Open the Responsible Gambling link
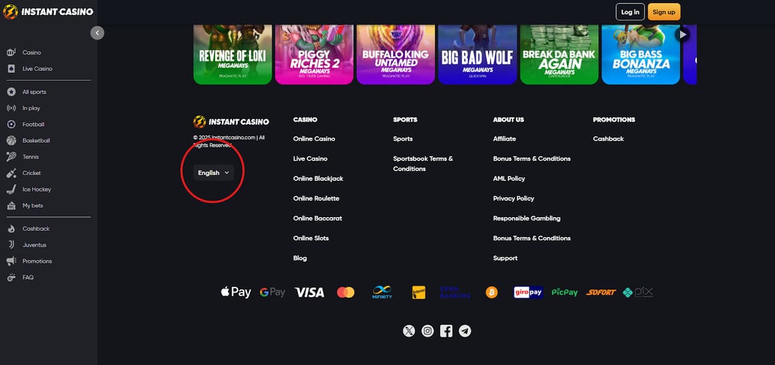The image size is (775, 365). (526, 218)
